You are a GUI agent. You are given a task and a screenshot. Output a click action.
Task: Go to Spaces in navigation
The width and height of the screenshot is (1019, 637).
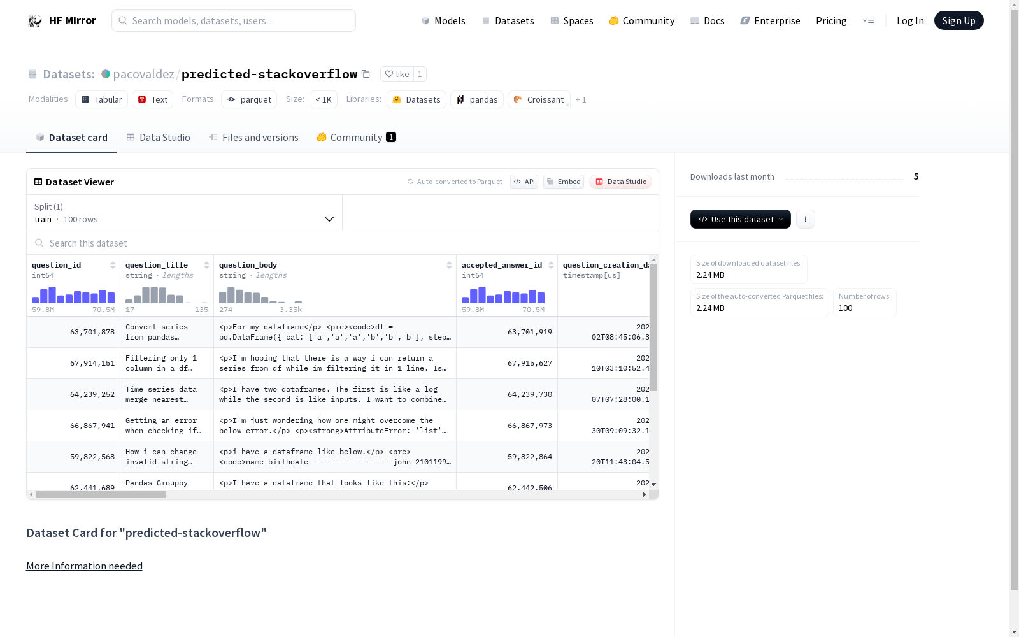click(x=572, y=21)
